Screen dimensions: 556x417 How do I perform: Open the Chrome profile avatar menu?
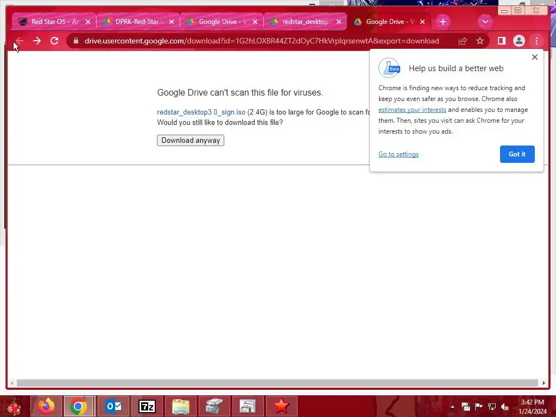[519, 41]
